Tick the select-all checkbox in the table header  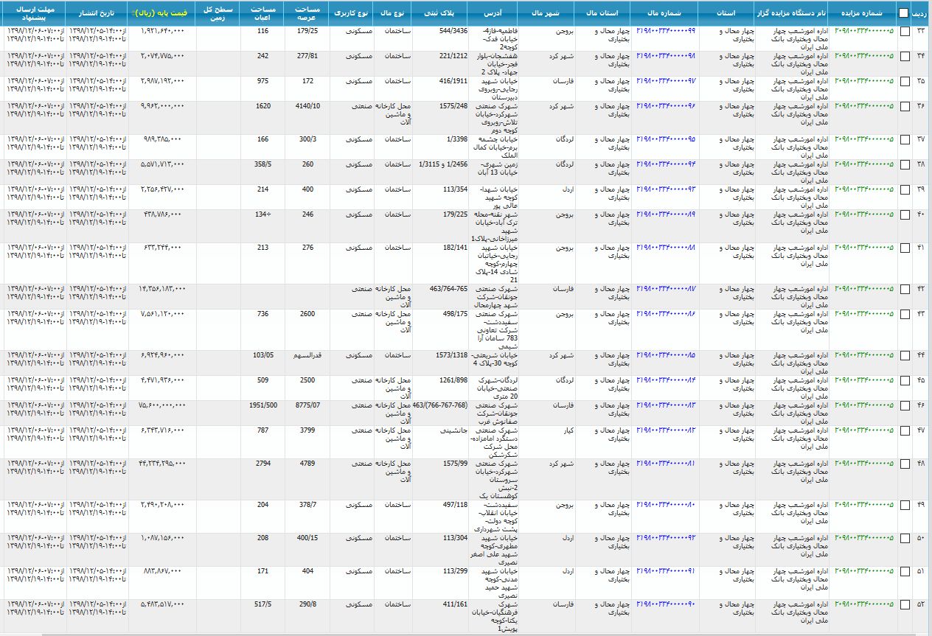pos(903,13)
